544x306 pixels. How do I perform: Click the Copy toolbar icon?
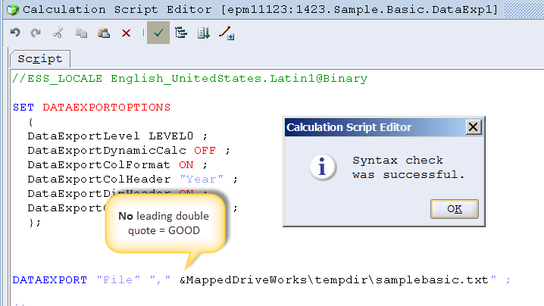tap(81, 33)
